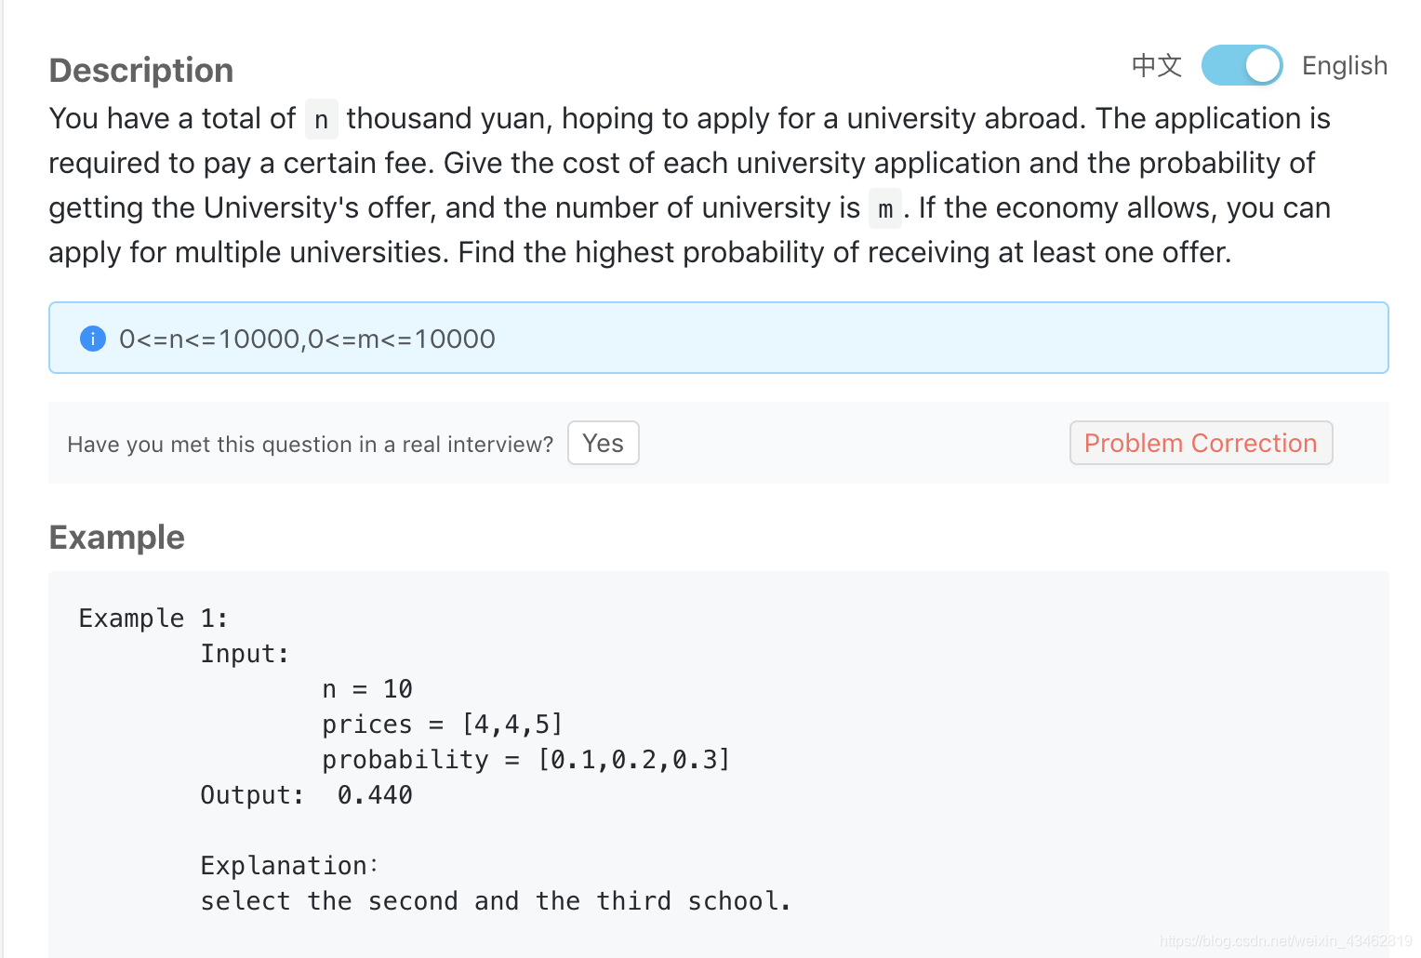Screen dimensions: 1421x958
Task: Click the Output: 0.440 line
Action: [x=307, y=795]
